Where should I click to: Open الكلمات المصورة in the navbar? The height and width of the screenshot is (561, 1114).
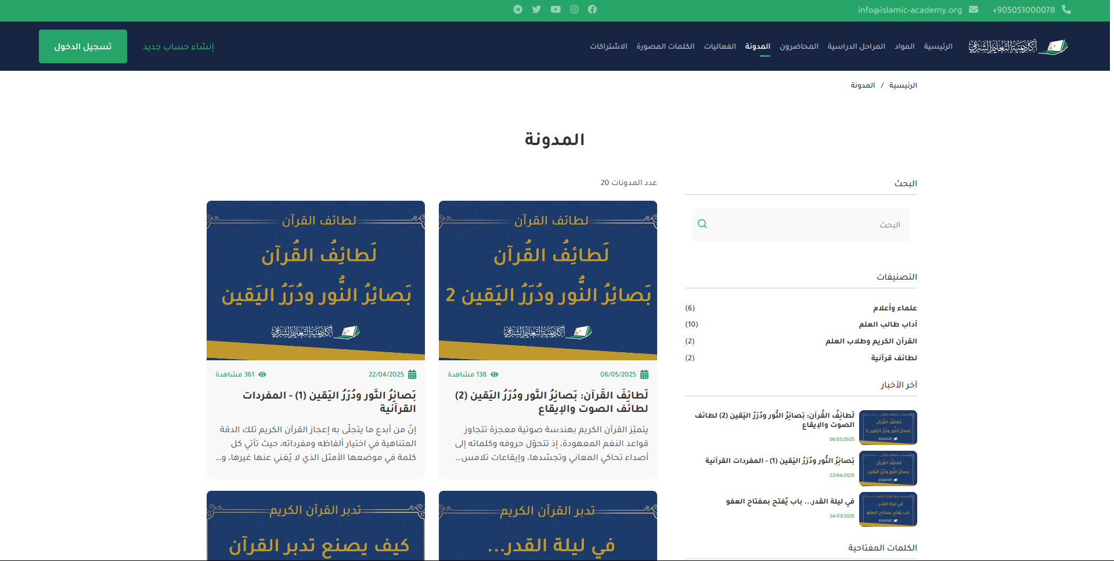pos(665,46)
